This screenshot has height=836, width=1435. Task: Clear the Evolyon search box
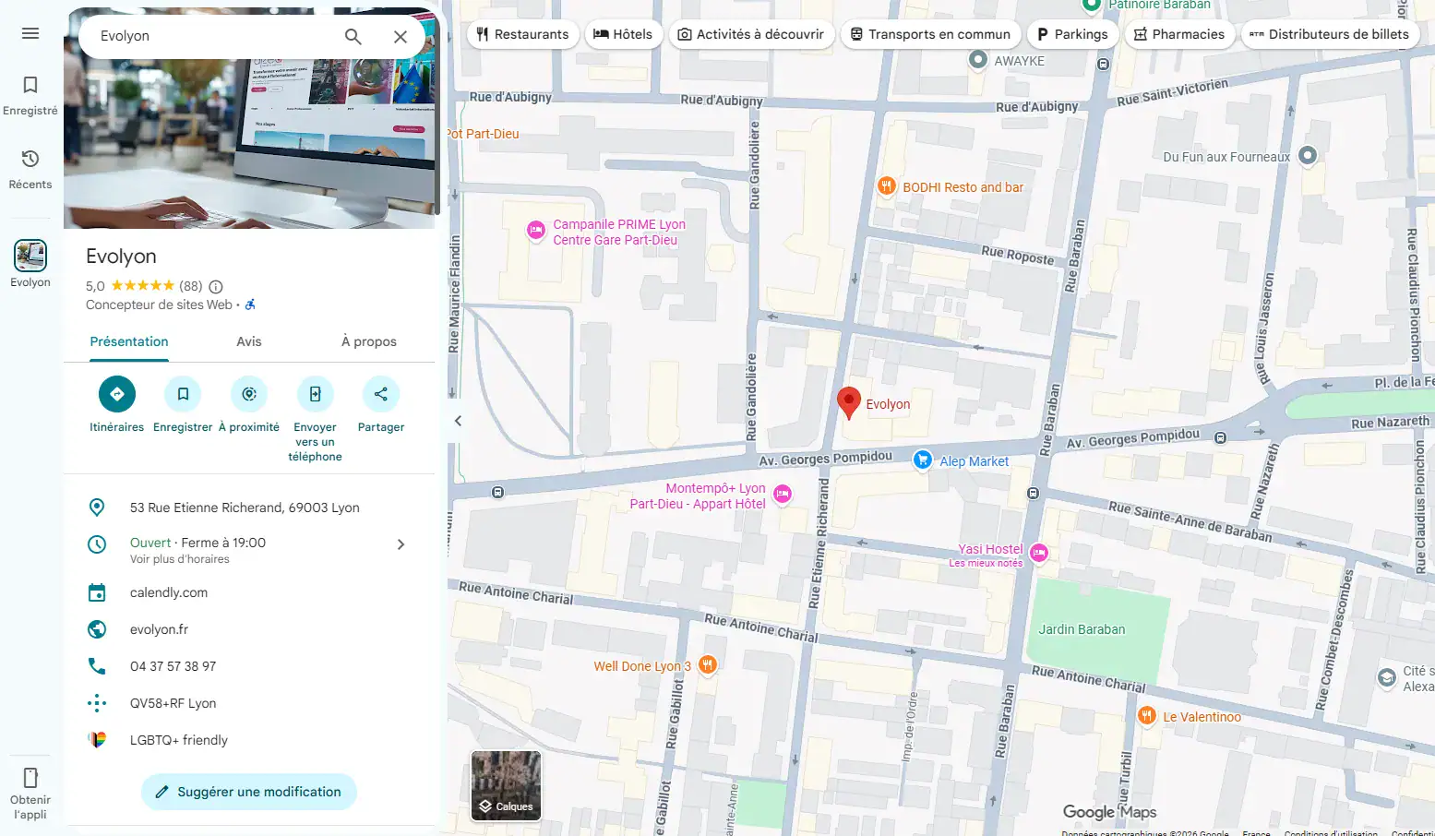(x=401, y=36)
